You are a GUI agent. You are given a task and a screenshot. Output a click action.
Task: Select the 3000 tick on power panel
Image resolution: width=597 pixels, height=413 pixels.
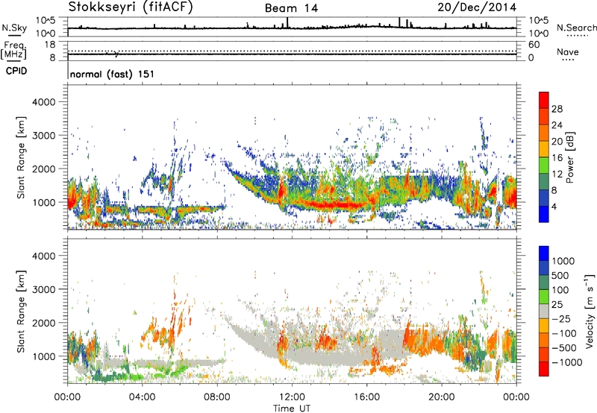(x=44, y=136)
